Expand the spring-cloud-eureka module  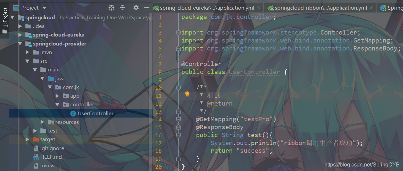[x=20, y=35]
